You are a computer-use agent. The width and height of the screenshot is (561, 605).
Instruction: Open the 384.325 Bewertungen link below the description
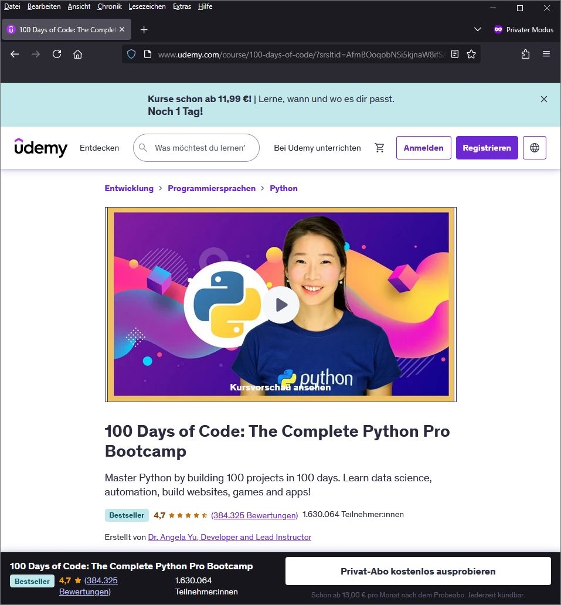click(x=254, y=515)
